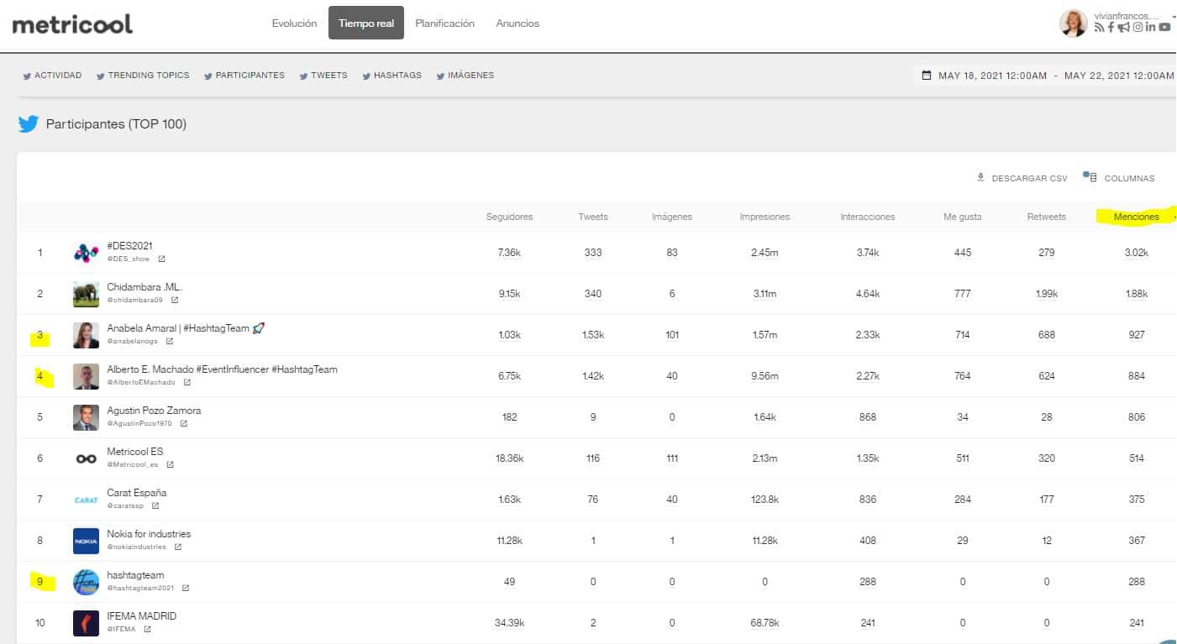Click the Carat España participant name
The height and width of the screenshot is (644, 1177).
click(x=137, y=493)
